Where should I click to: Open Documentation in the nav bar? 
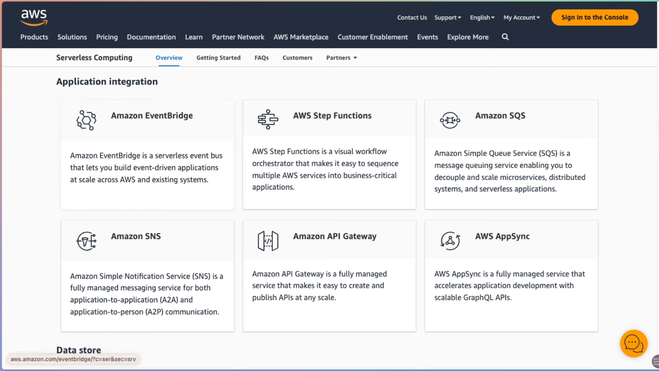click(151, 37)
